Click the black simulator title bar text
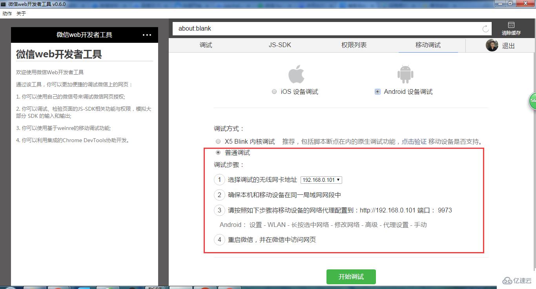This screenshot has width=536, height=289. 84,35
